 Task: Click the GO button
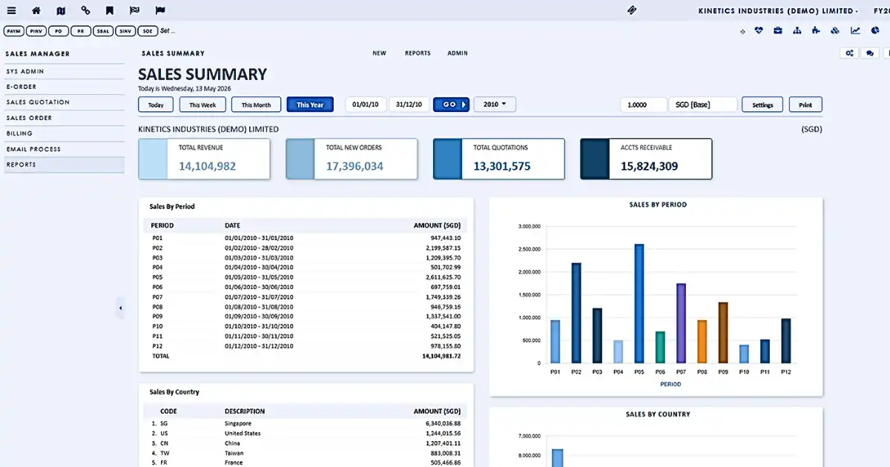click(452, 105)
